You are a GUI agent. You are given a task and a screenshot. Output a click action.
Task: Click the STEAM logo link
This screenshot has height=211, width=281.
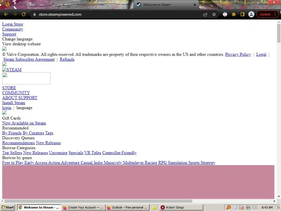point(12,70)
